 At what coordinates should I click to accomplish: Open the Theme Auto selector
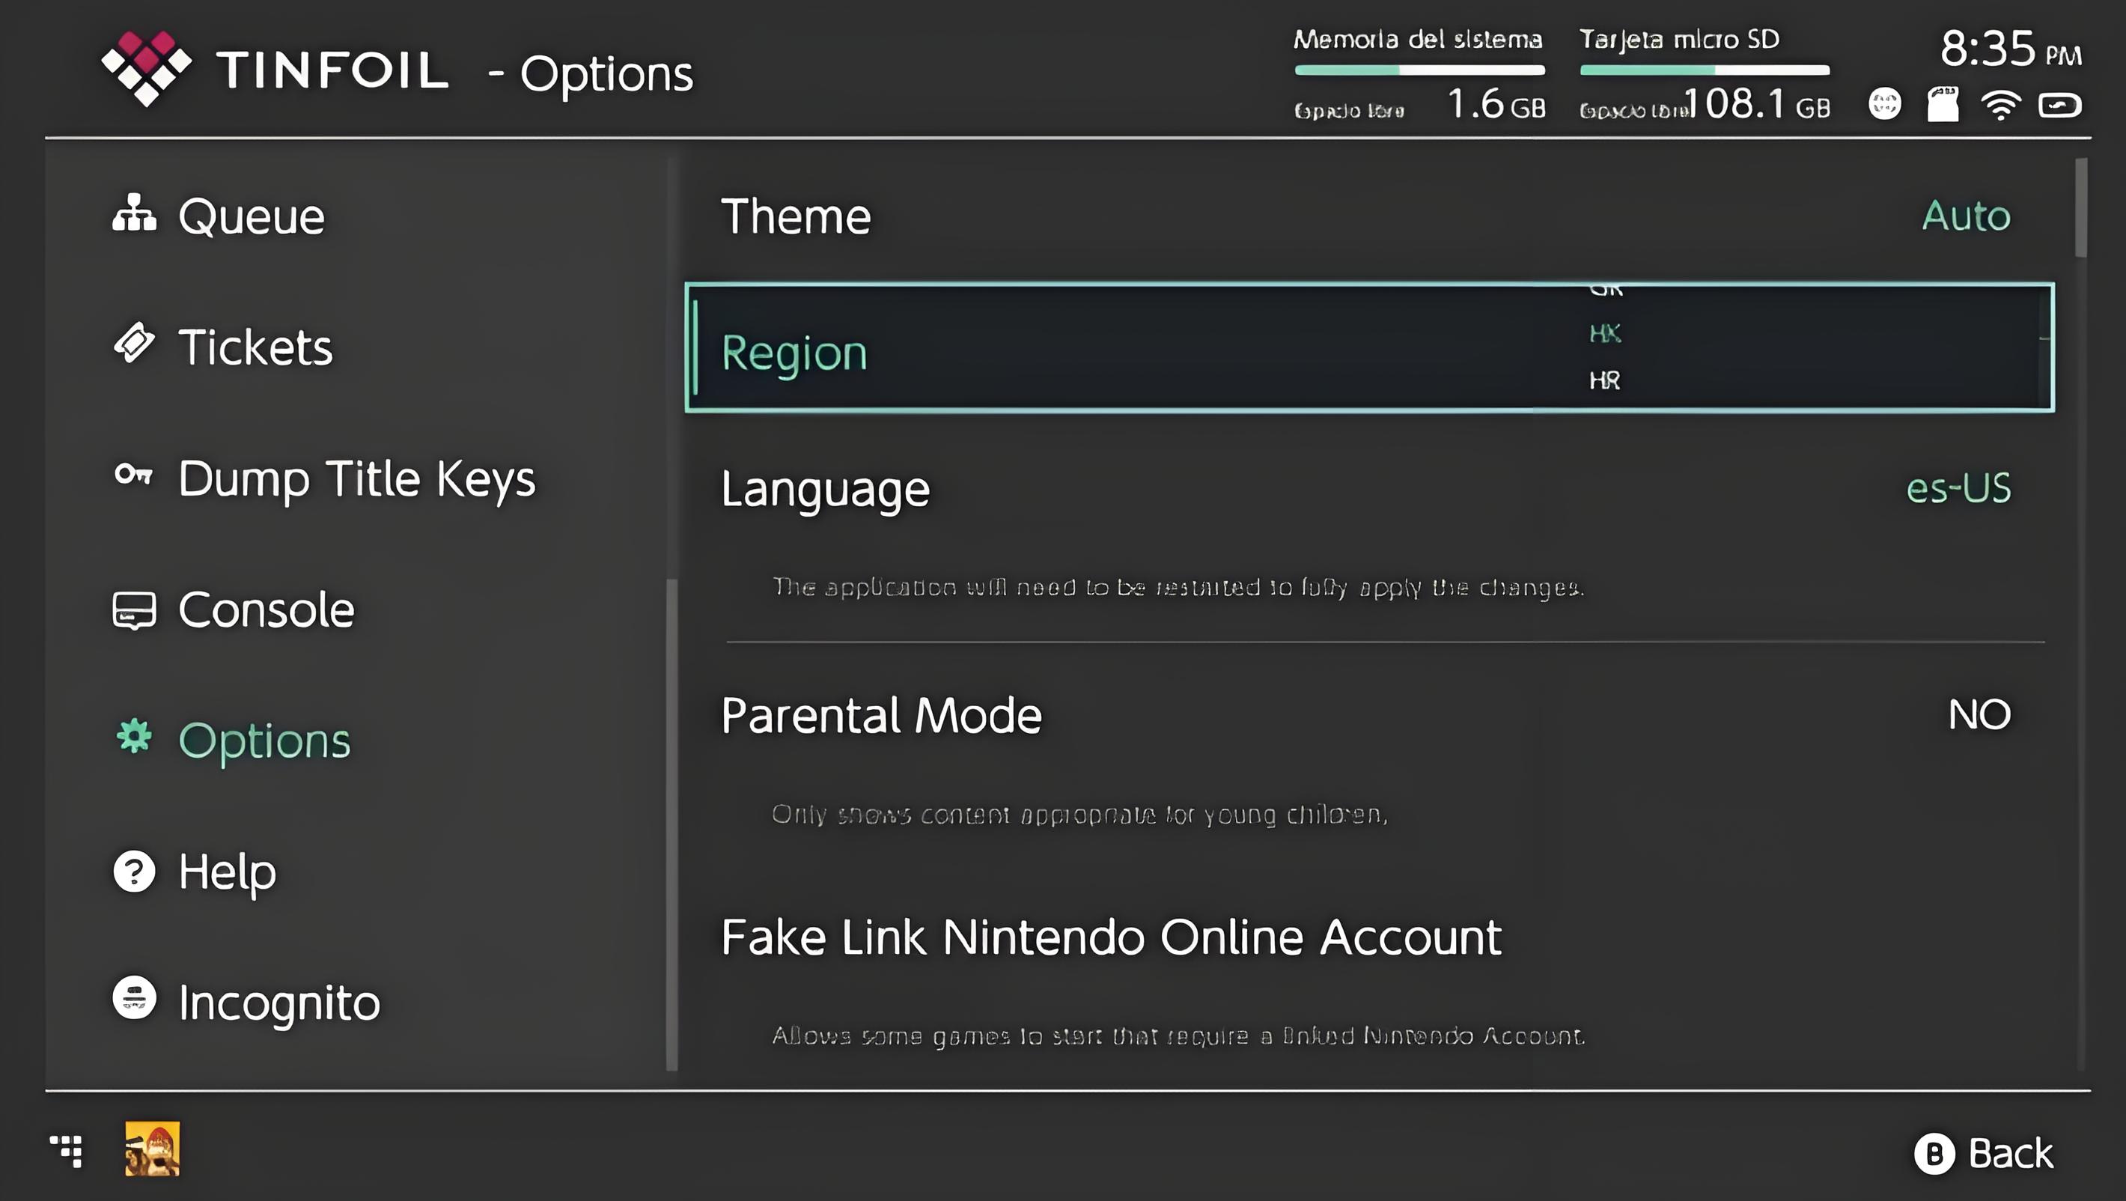pos(1965,216)
